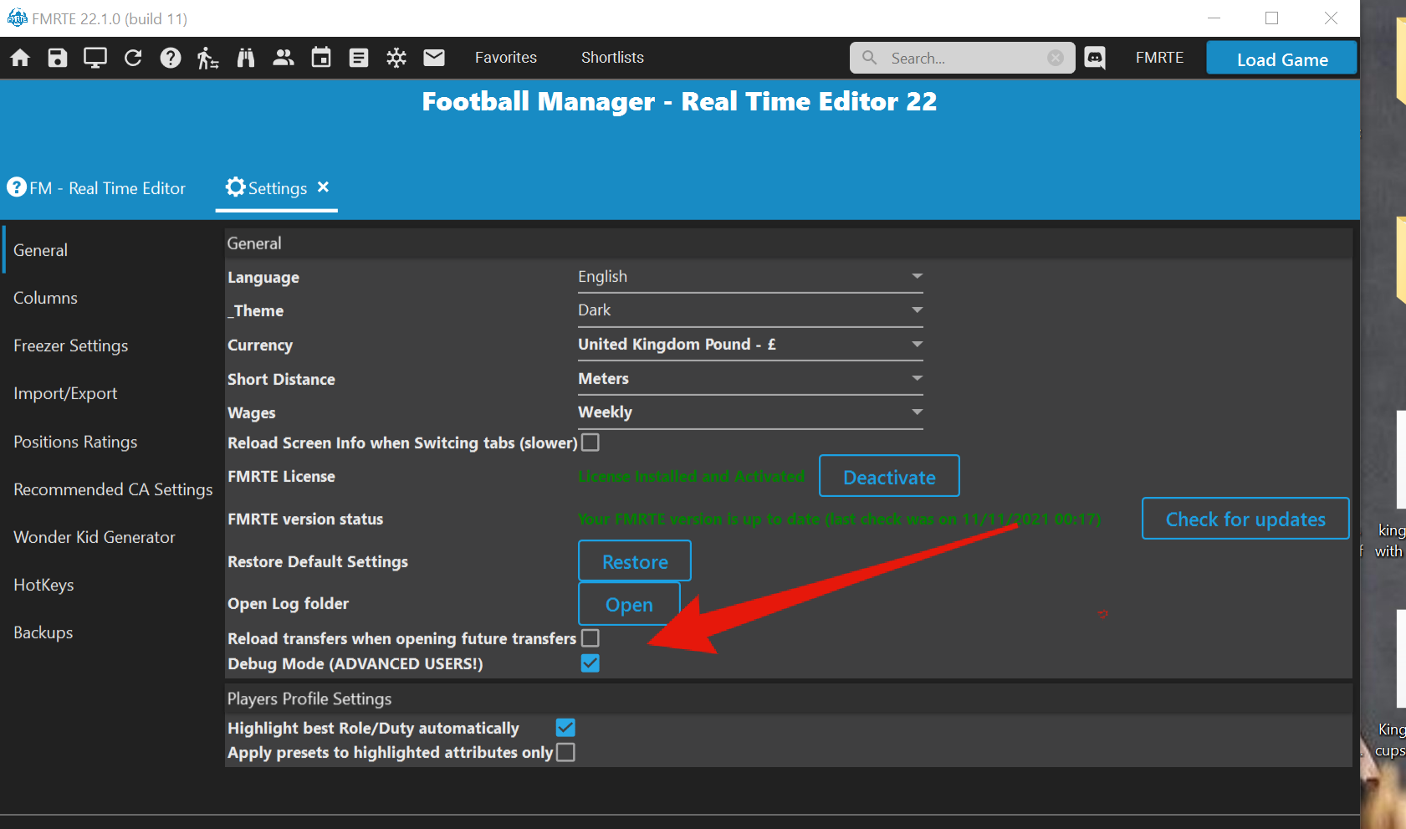Close the Settings tab
This screenshot has width=1406, height=829.
pyautogui.click(x=323, y=187)
